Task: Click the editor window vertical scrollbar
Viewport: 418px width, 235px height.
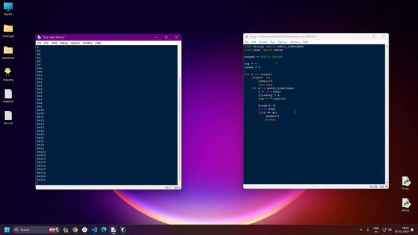Action: click(387, 114)
